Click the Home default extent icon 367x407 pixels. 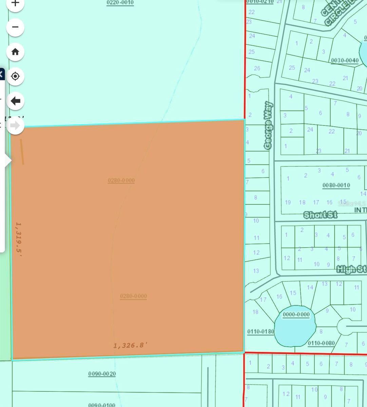pos(15,52)
